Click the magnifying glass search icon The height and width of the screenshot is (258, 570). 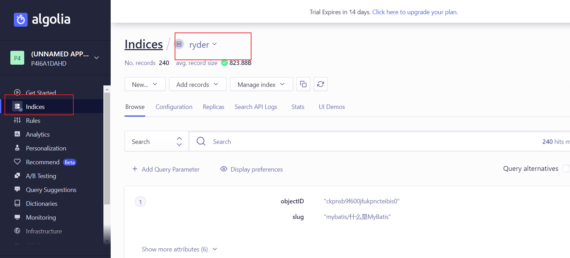pyautogui.click(x=201, y=141)
